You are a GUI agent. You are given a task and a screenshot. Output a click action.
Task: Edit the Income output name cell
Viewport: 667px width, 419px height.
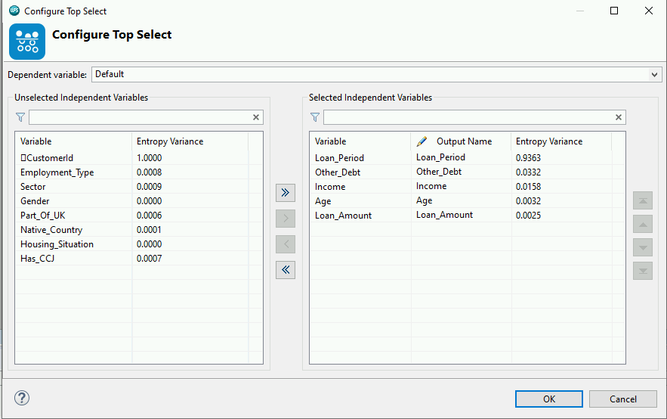(461, 186)
